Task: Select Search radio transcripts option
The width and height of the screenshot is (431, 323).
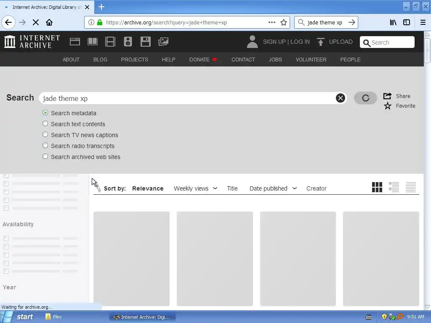Action: coord(45,146)
